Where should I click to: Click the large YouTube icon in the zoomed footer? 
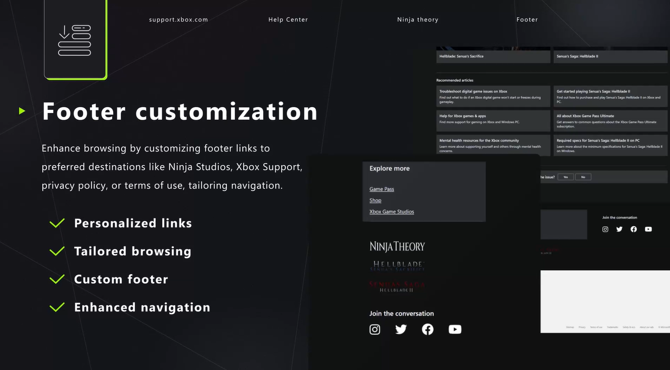pos(455,330)
